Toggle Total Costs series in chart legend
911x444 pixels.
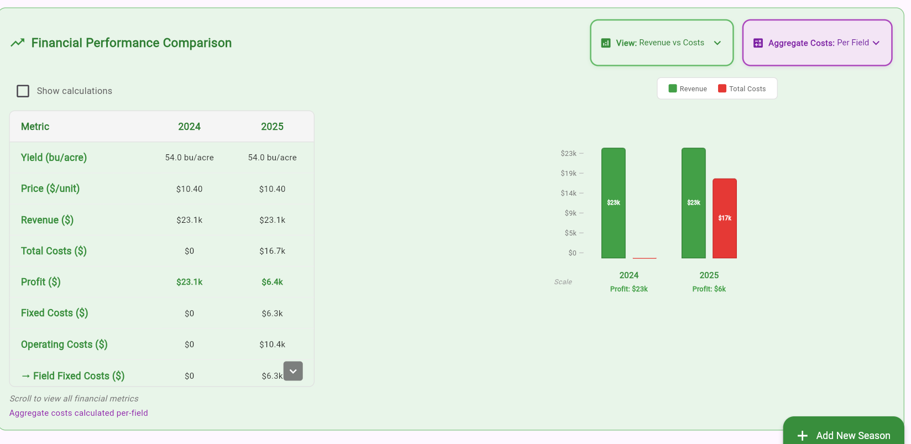742,88
